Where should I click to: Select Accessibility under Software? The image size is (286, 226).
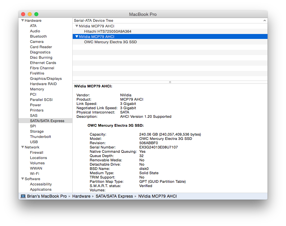point(41,184)
